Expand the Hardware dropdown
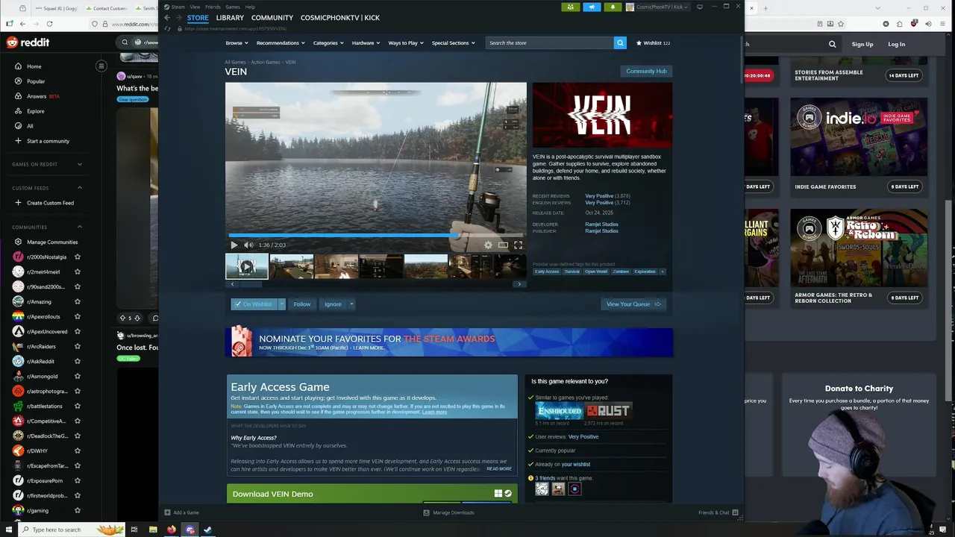 pos(366,43)
